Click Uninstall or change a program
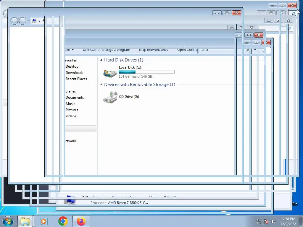 coord(107,50)
